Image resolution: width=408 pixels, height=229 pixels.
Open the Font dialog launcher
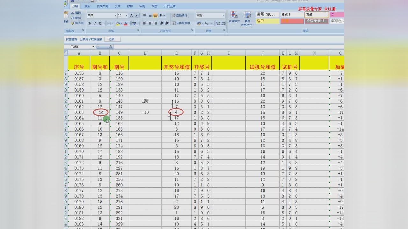(138, 31)
